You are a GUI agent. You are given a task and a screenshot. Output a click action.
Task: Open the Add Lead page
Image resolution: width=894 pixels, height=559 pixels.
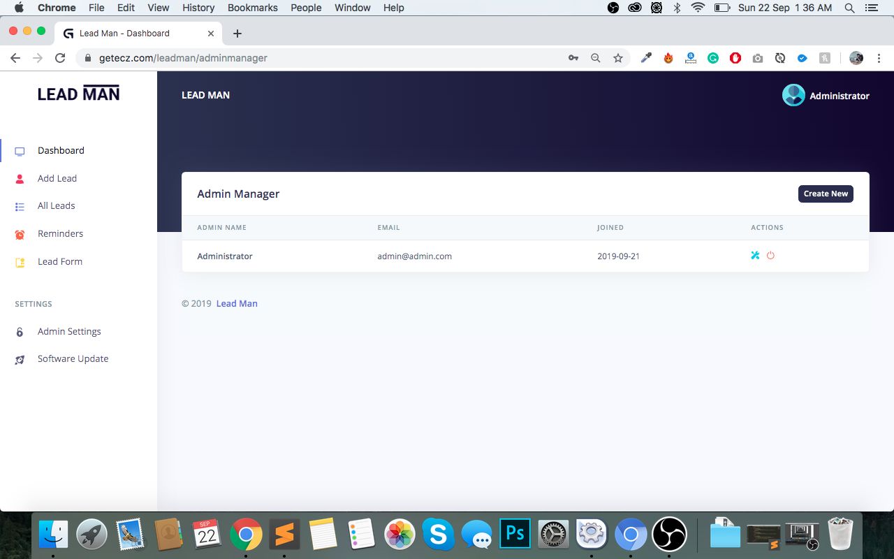pyautogui.click(x=57, y=178)
